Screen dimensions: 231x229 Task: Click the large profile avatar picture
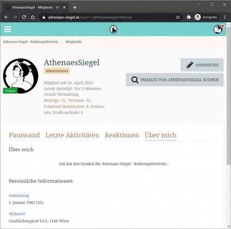coord(21,76)
